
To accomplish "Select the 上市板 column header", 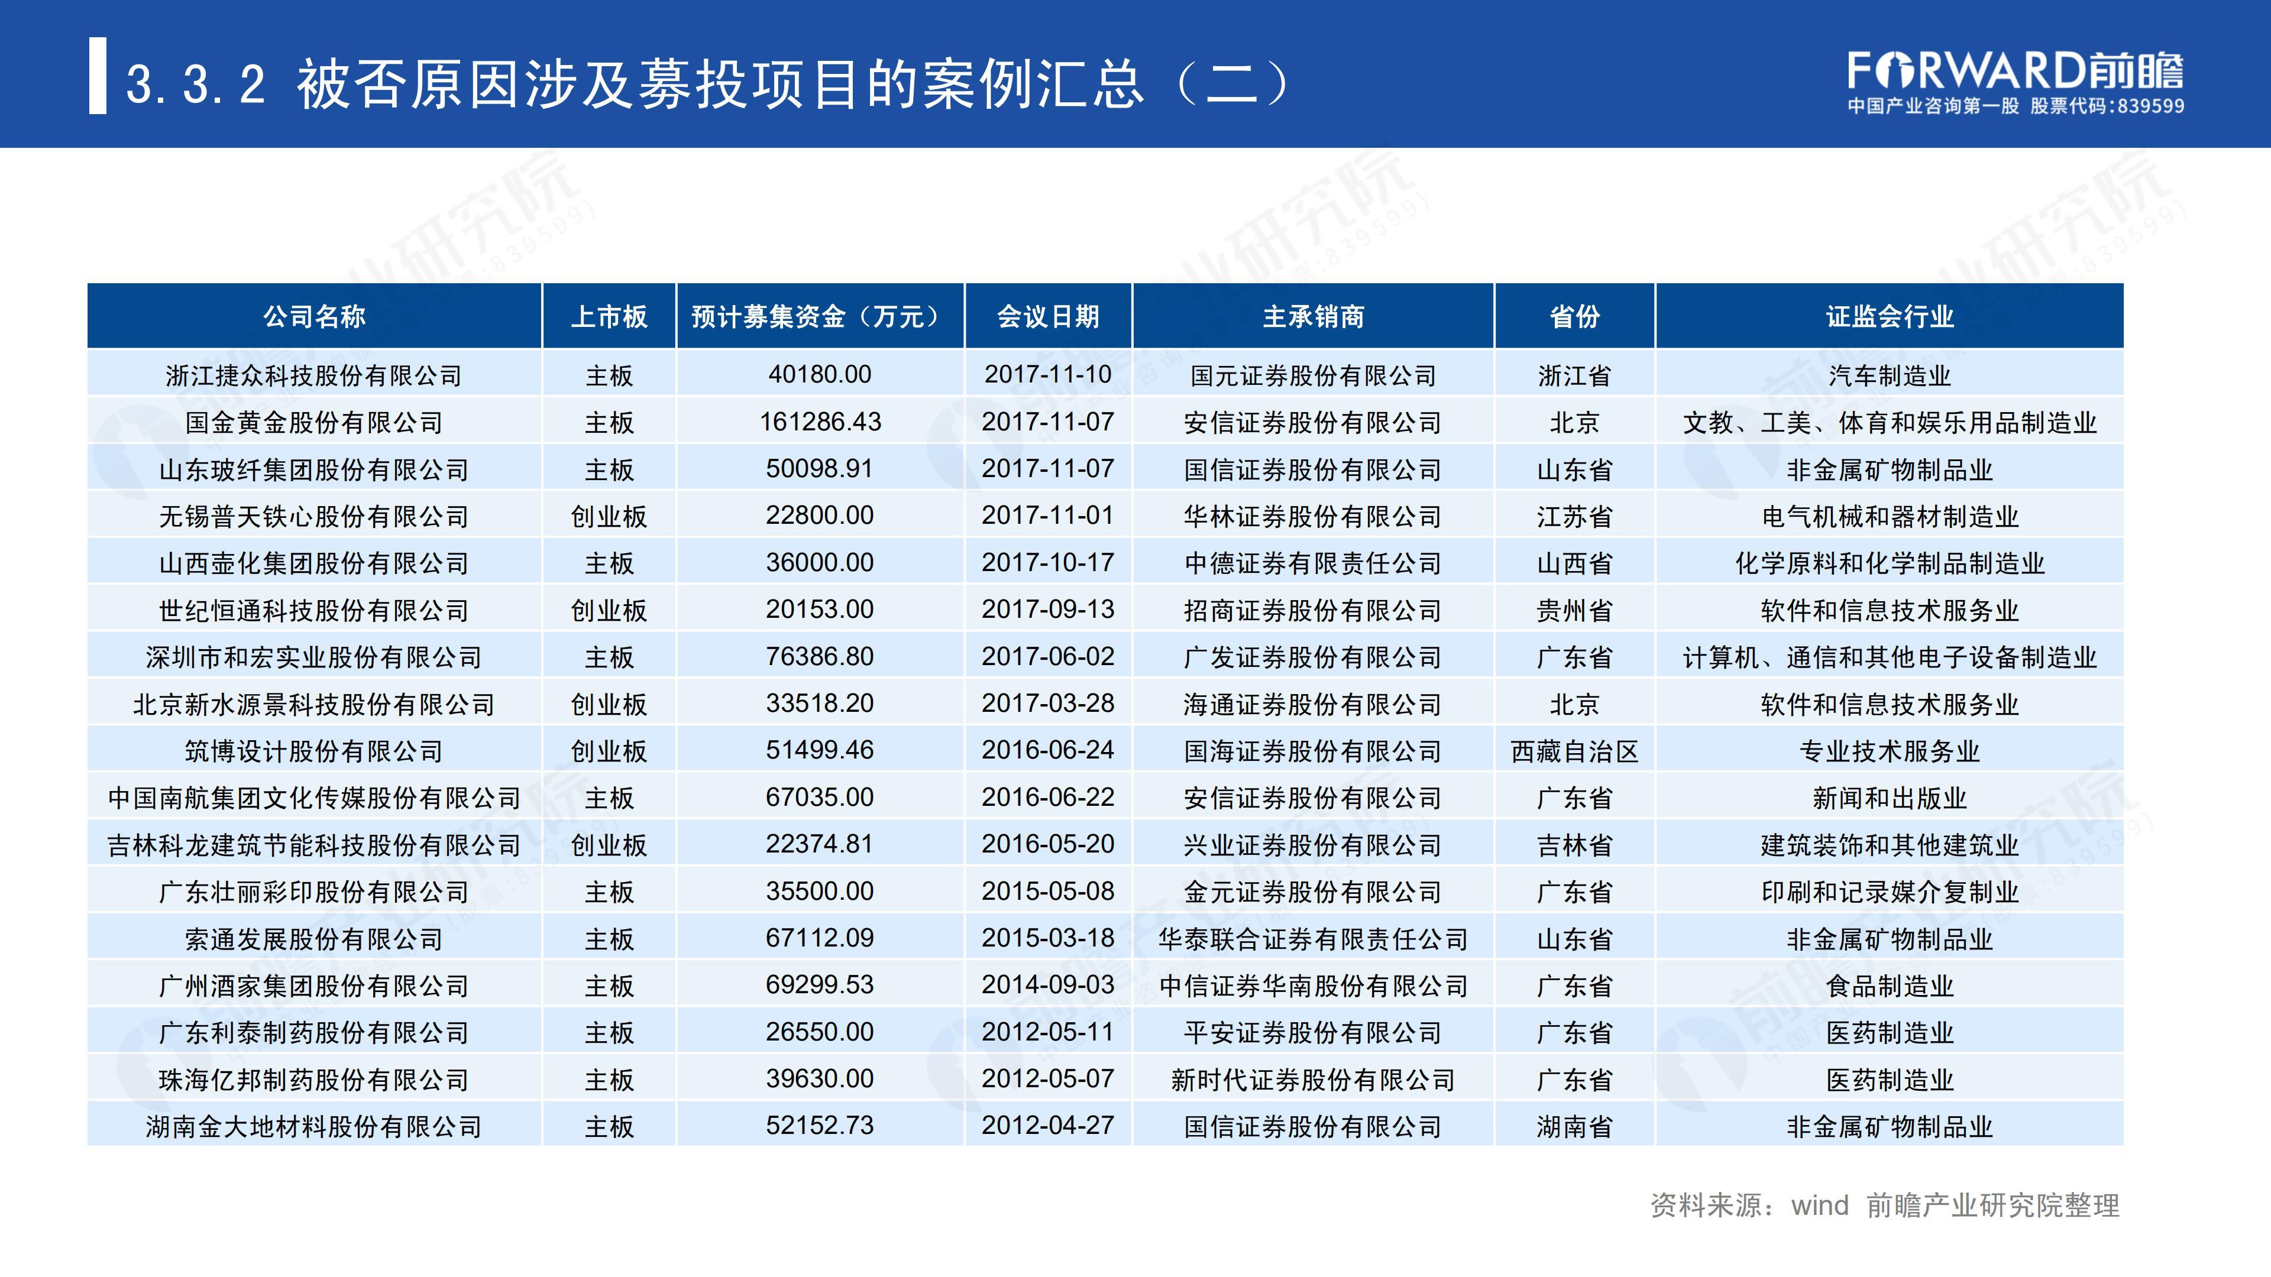I will 609,316.
